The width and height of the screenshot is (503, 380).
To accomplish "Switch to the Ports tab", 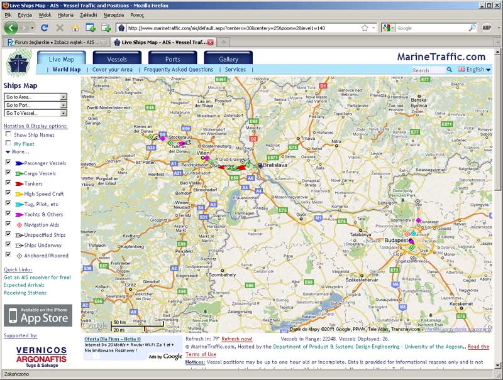I will tap(172, 58).
